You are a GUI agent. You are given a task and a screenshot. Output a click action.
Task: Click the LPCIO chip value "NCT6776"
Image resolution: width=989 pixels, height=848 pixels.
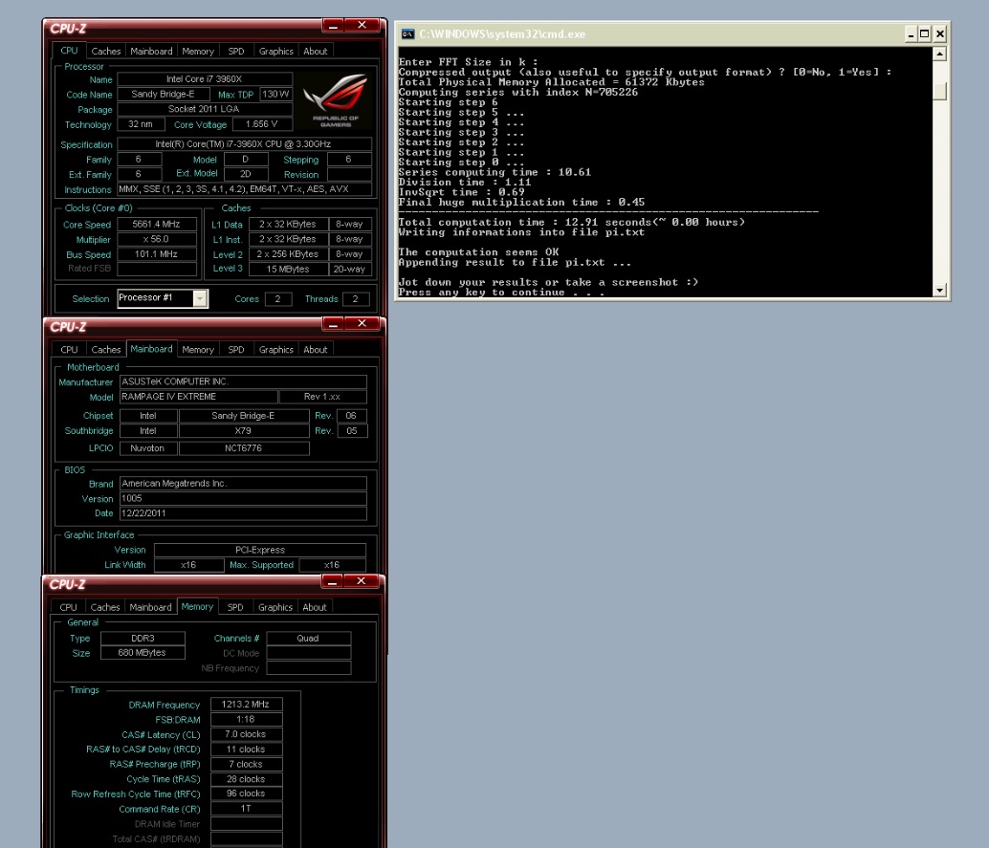click(244, 448)
